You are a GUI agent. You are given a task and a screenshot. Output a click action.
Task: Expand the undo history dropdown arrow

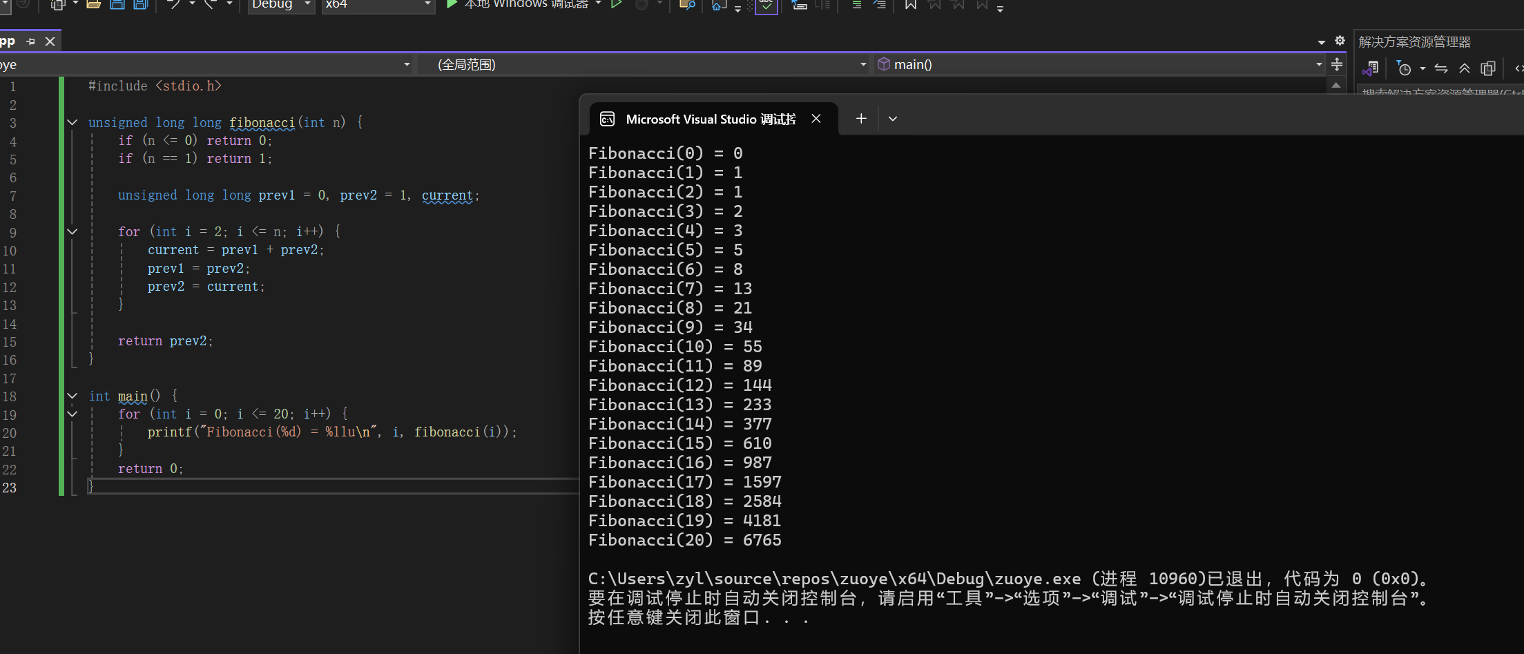pyautogui.click(x=192, y=4)
